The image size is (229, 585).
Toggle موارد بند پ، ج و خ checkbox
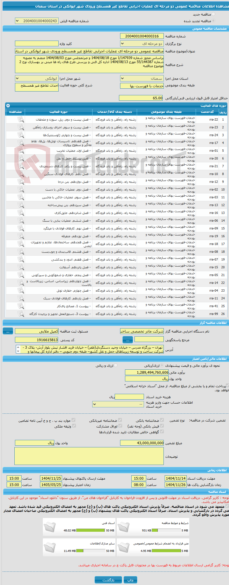(x=74, y=420)
